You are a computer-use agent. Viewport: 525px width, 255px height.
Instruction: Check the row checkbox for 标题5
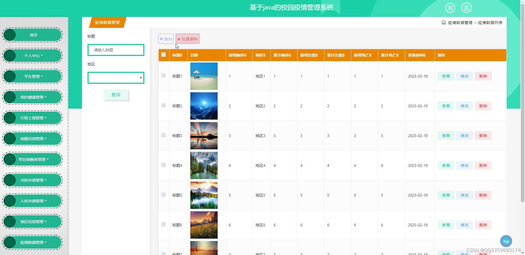tap(164, 195)
